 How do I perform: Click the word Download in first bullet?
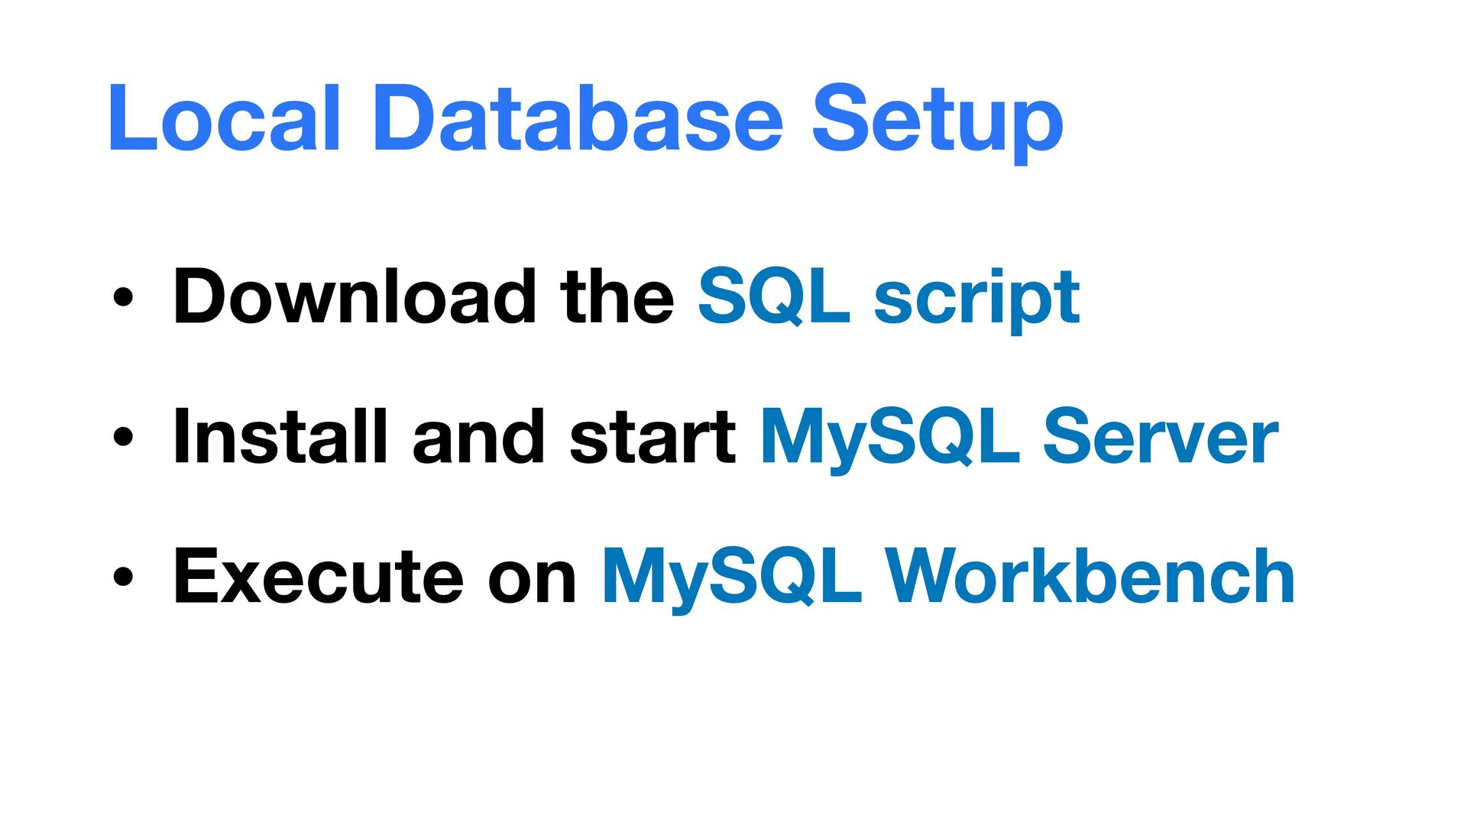355,296
